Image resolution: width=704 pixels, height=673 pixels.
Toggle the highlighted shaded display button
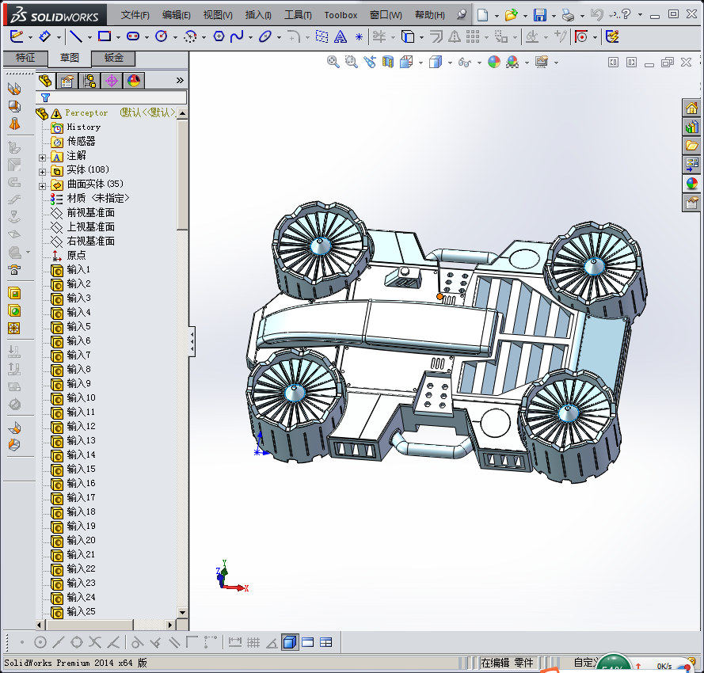coord(290,642)
